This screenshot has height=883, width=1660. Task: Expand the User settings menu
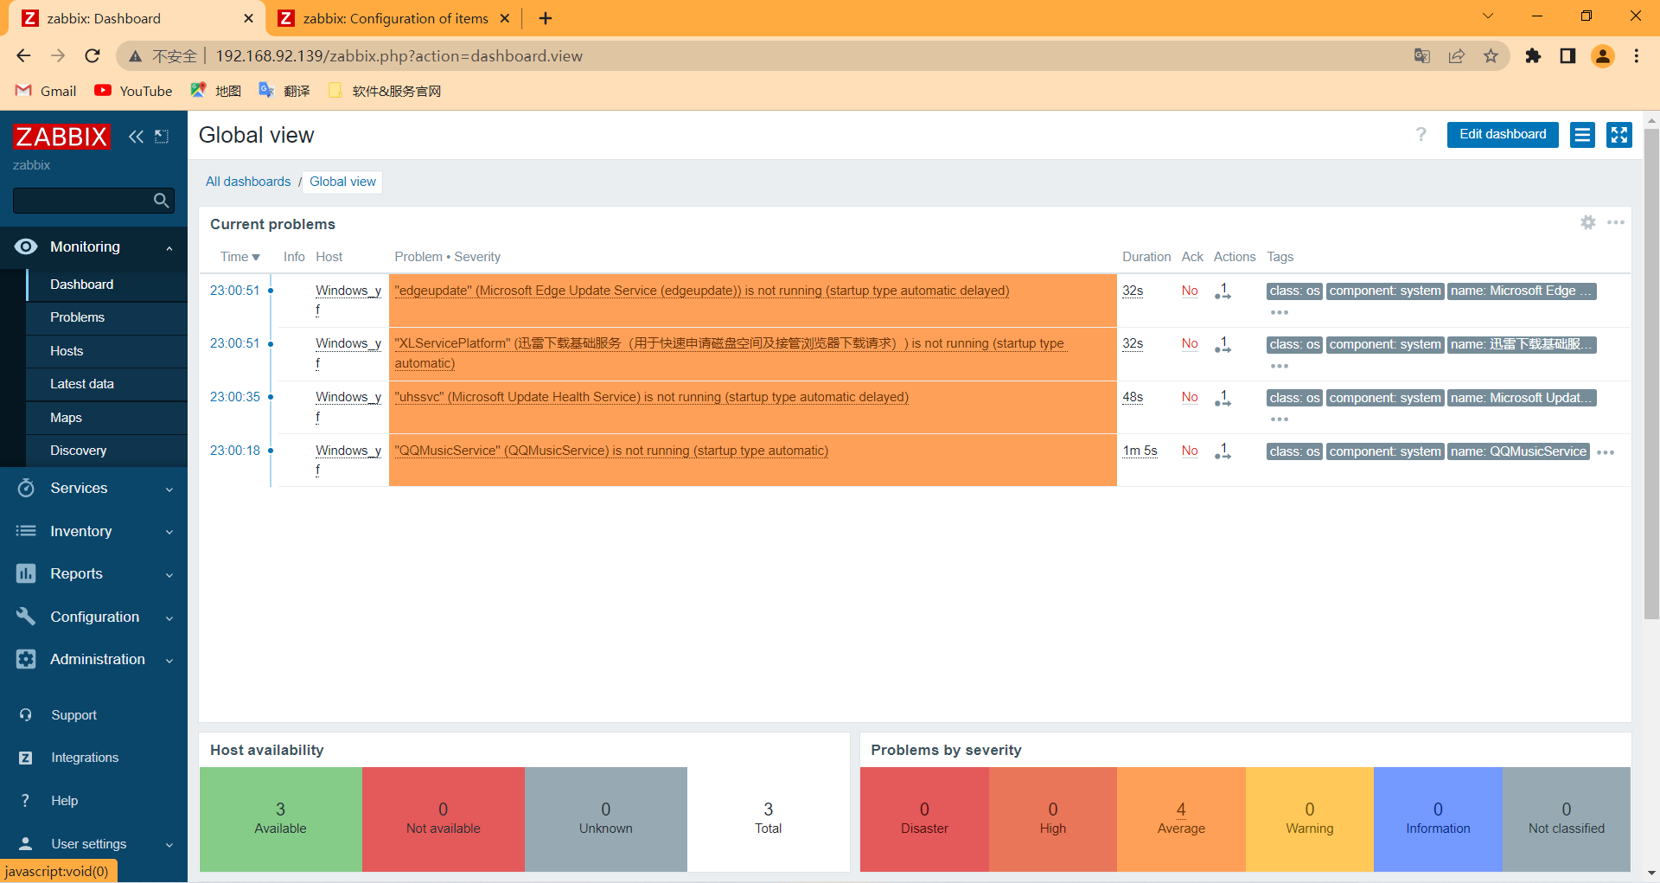click(93, 844)
